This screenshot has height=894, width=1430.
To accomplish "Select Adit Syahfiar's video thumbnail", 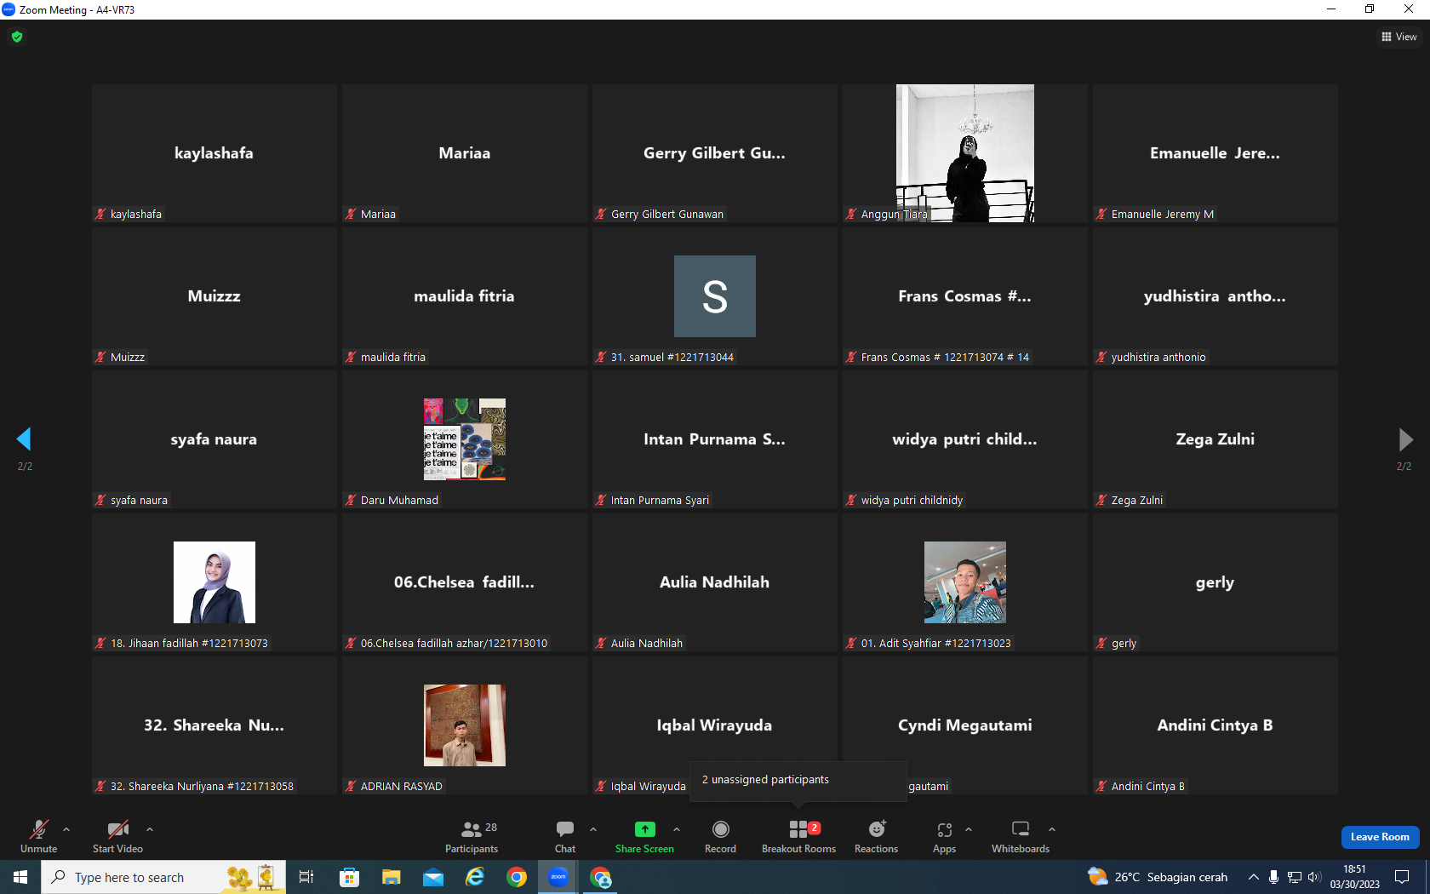I will (965, 582).
